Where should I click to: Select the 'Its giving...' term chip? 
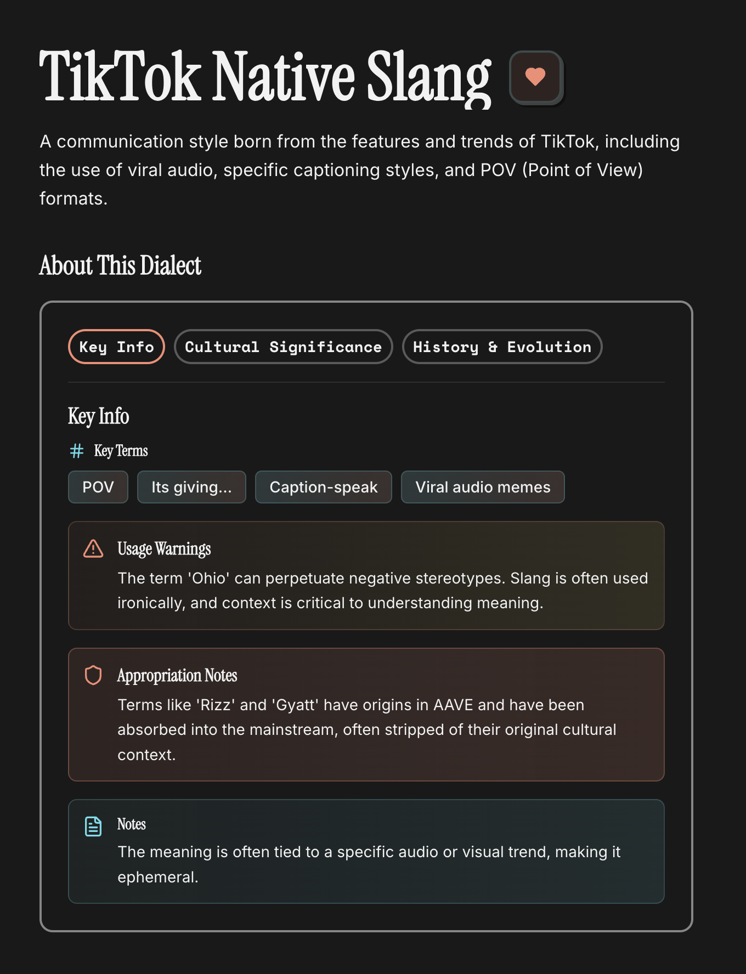tap(191, 487)
